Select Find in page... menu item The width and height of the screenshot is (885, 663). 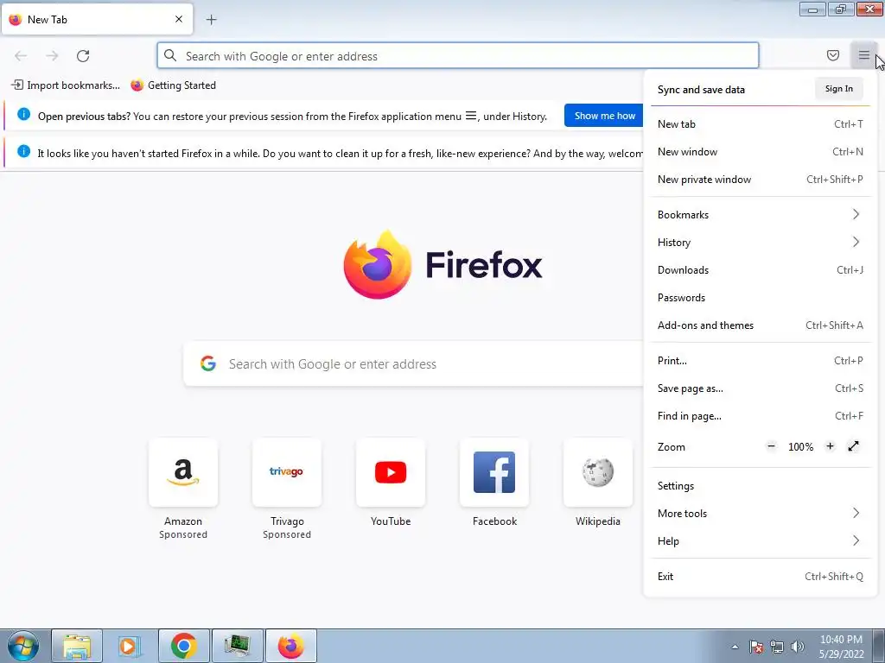point(761,416)
